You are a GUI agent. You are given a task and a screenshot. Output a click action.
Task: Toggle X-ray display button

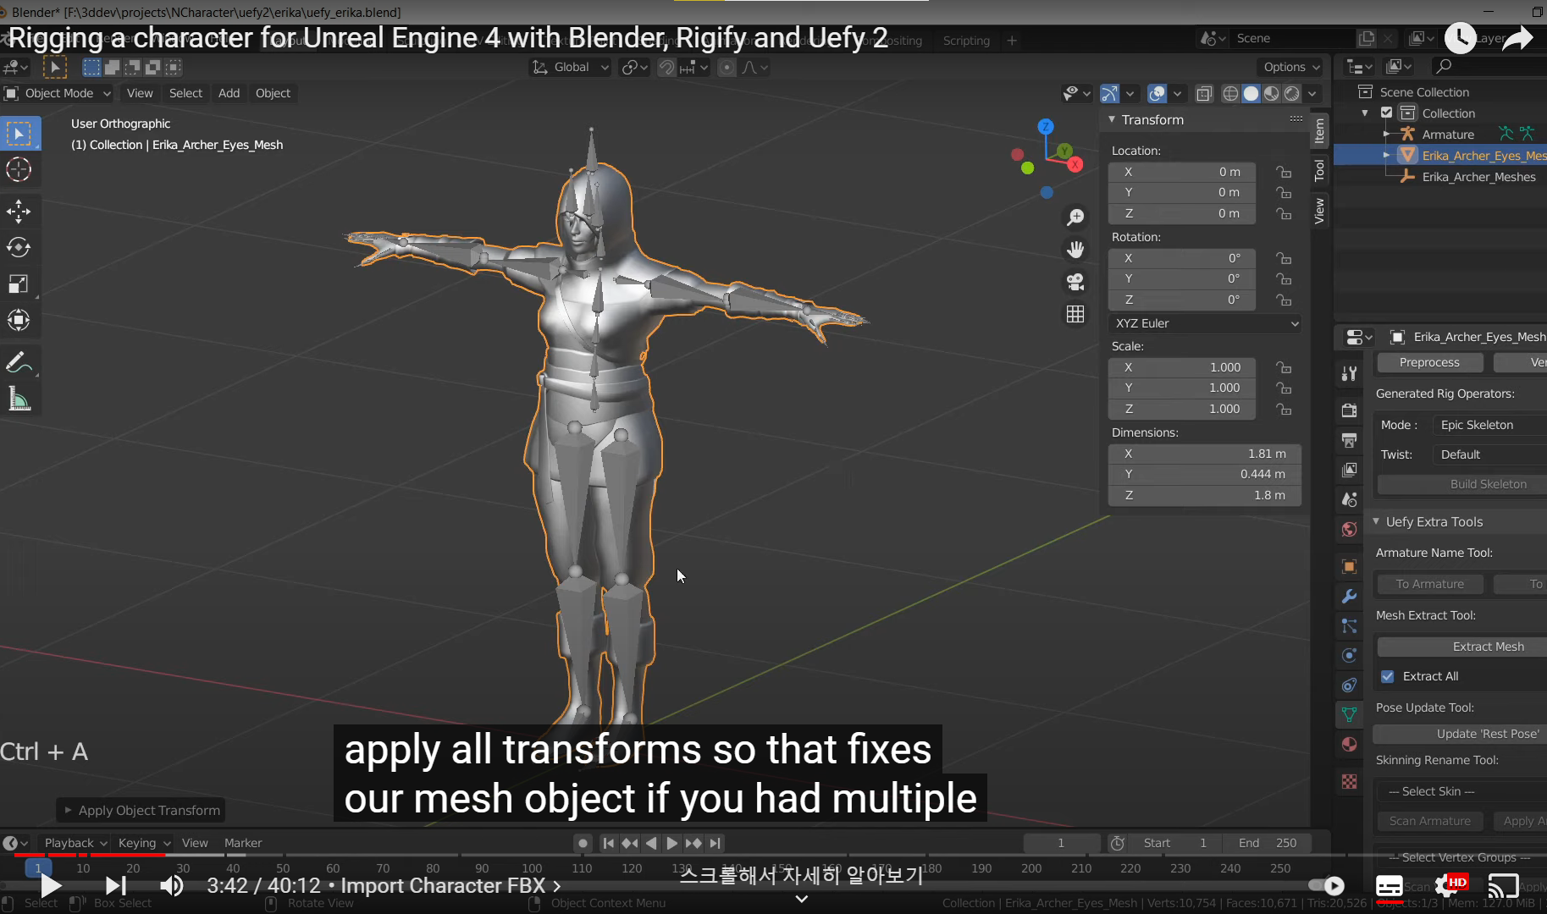click(1204, 93)
